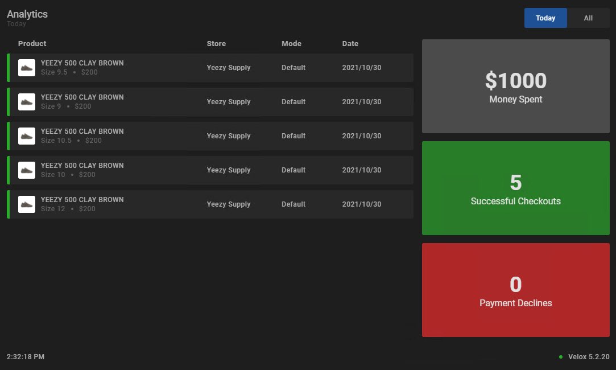Select YEEZY 500 CLAY BROWN title, Size 12
This screenshot has width=616, height=370.
tap(82, 200)
